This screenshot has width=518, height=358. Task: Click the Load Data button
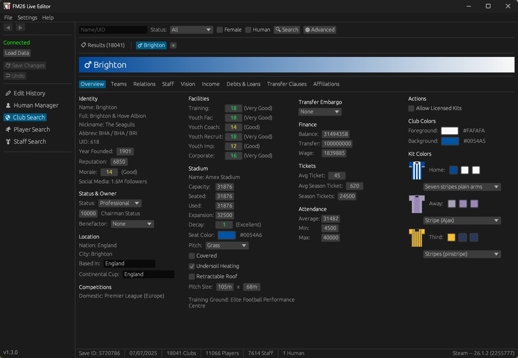click(17, 53)
